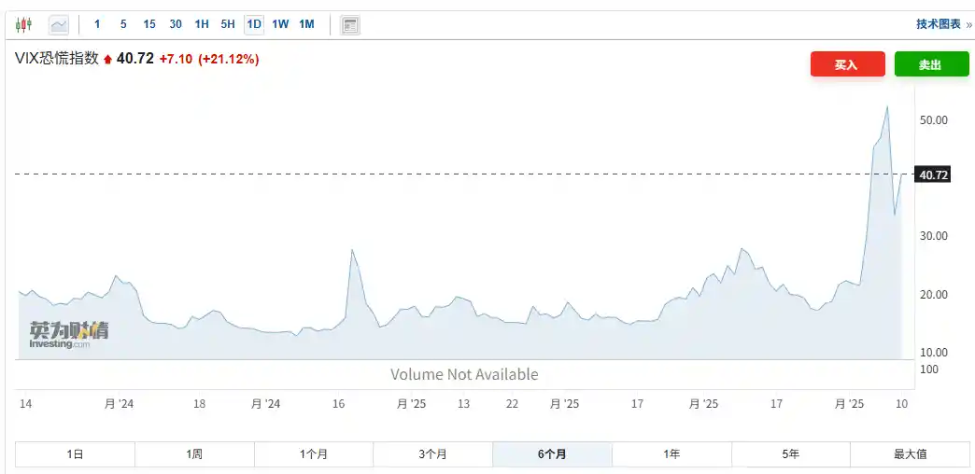Click the 20.00 axis label
Viewport: 975px width, 474px height.
pyautogui.click(x=933, y=295)
